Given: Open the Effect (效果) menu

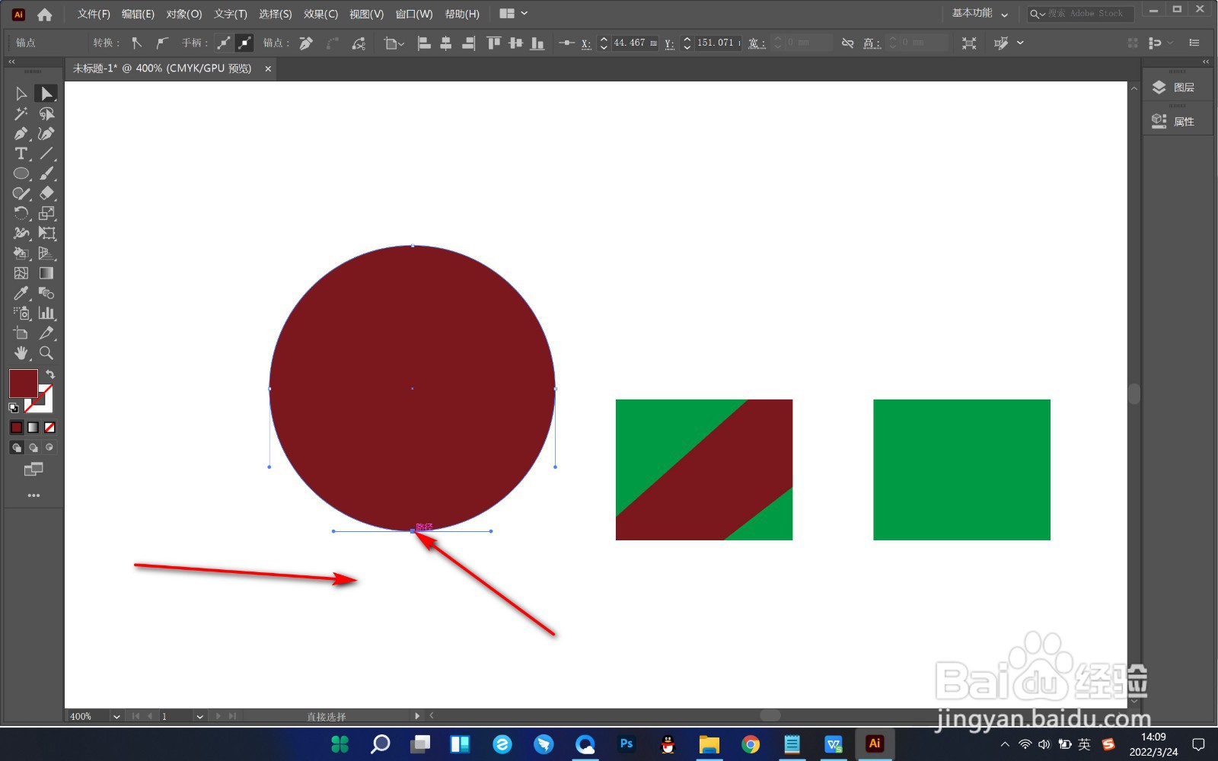Looking at the screenshot, I should click(320, 14).
